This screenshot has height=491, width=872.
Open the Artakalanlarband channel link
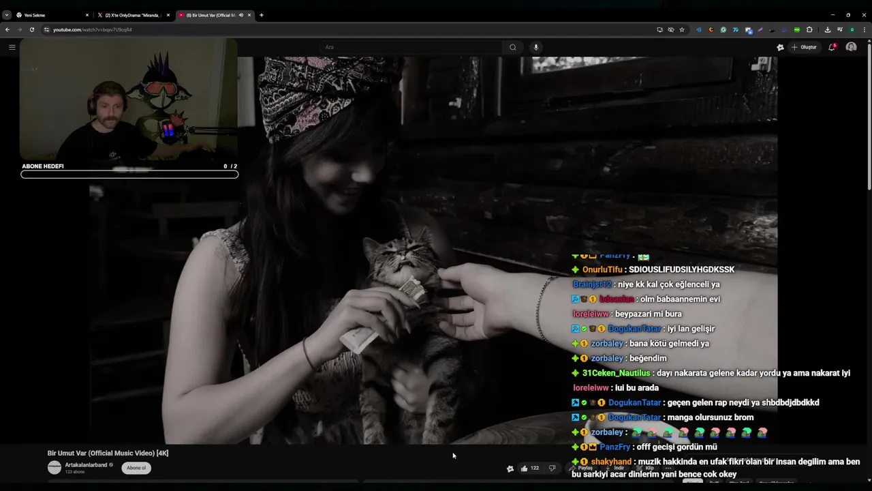click(x=86, y=465)
